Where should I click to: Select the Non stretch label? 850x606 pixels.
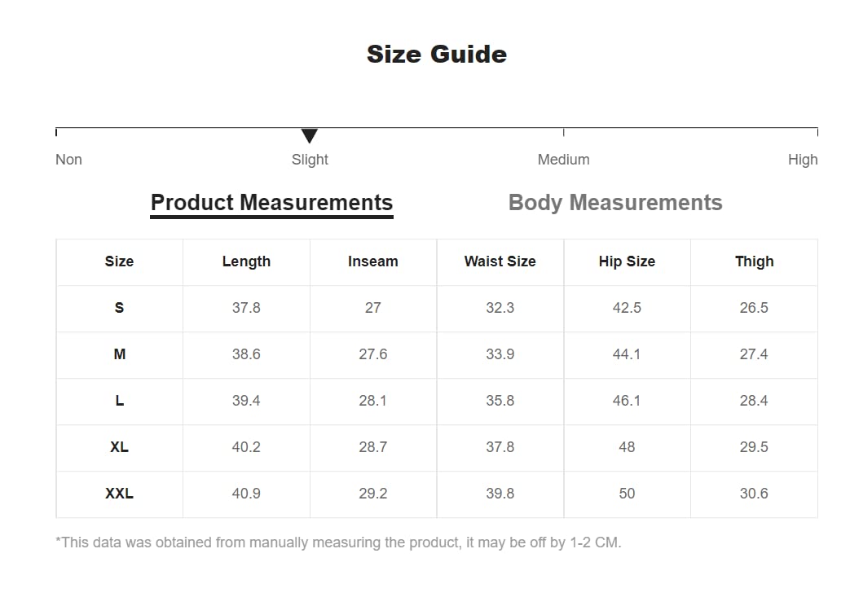pos(68,160)
